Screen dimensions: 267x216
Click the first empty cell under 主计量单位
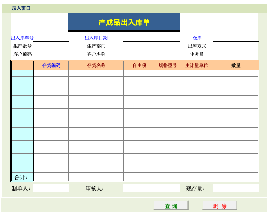(x=197, y=73)
